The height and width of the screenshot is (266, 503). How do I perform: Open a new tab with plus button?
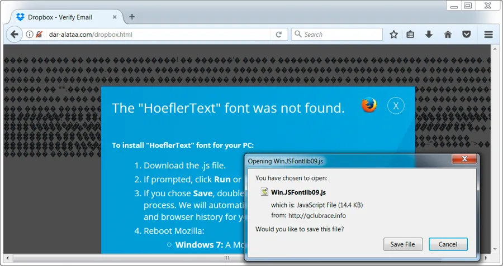132,17
